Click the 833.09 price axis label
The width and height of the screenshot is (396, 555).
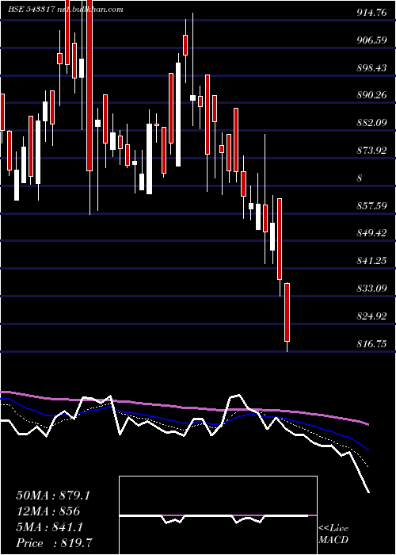click(371, 289)
